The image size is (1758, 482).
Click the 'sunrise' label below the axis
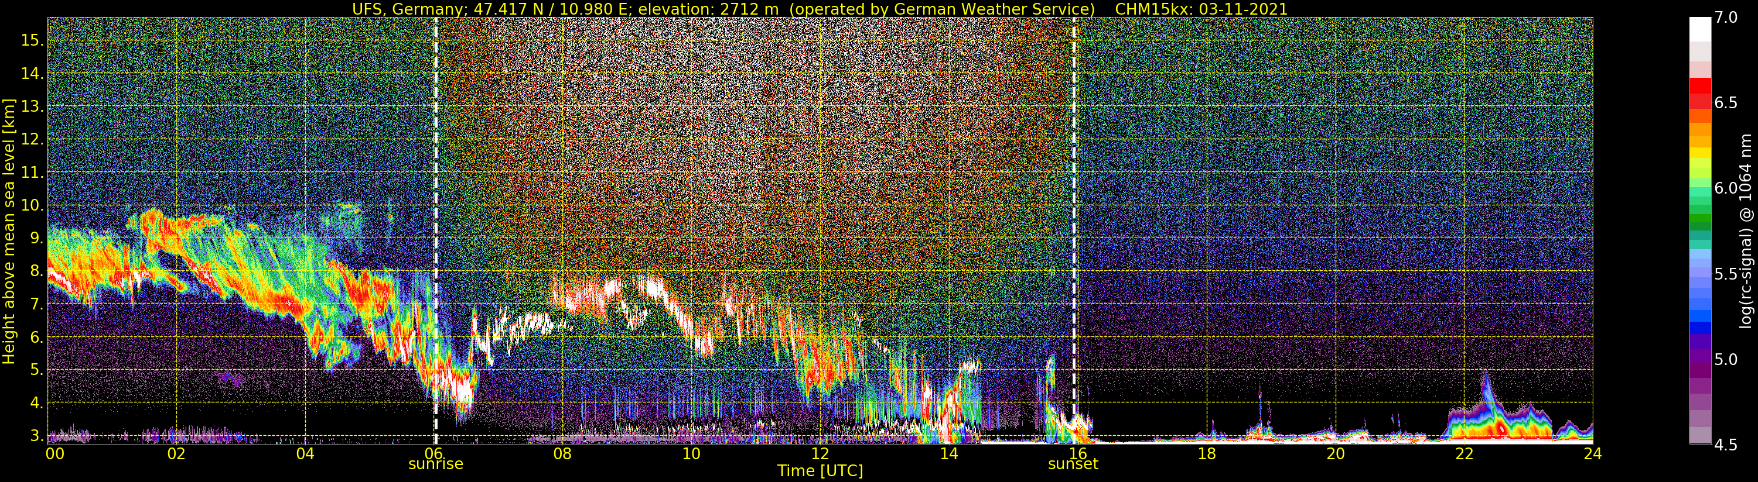435,464
